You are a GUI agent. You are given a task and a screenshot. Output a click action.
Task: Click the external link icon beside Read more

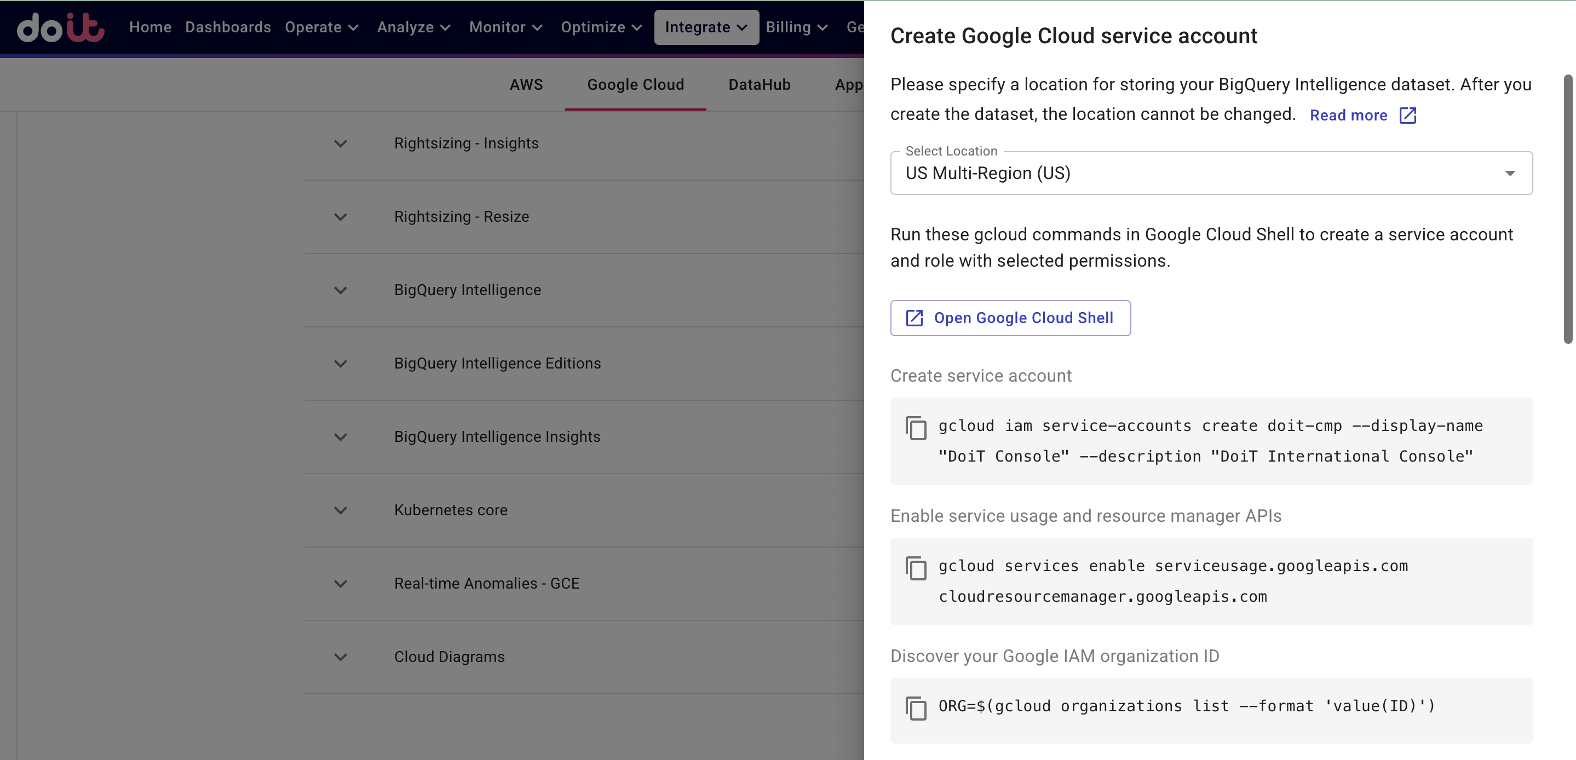(1407, 115)
